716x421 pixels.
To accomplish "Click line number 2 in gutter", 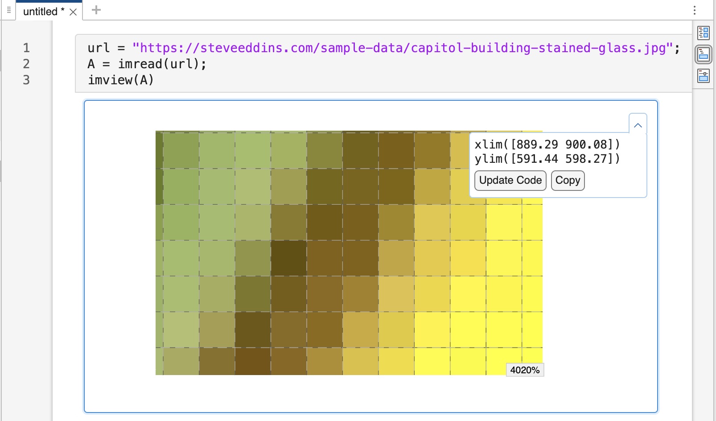I will click(26, 64).
